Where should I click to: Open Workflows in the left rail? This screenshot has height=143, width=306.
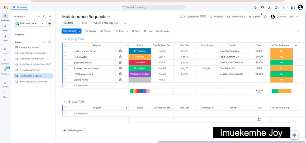click(x=5, y=61)
